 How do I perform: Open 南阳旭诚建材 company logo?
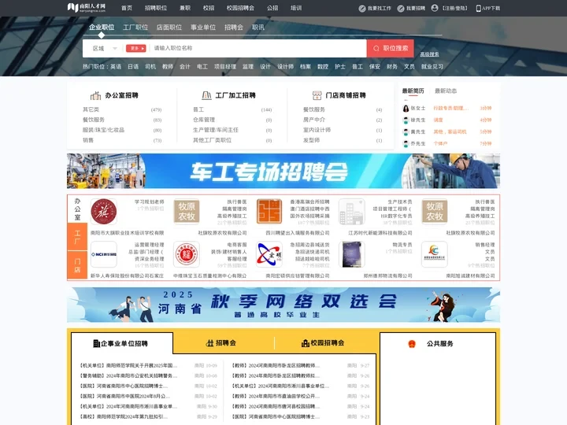click(x=434, y=254)
